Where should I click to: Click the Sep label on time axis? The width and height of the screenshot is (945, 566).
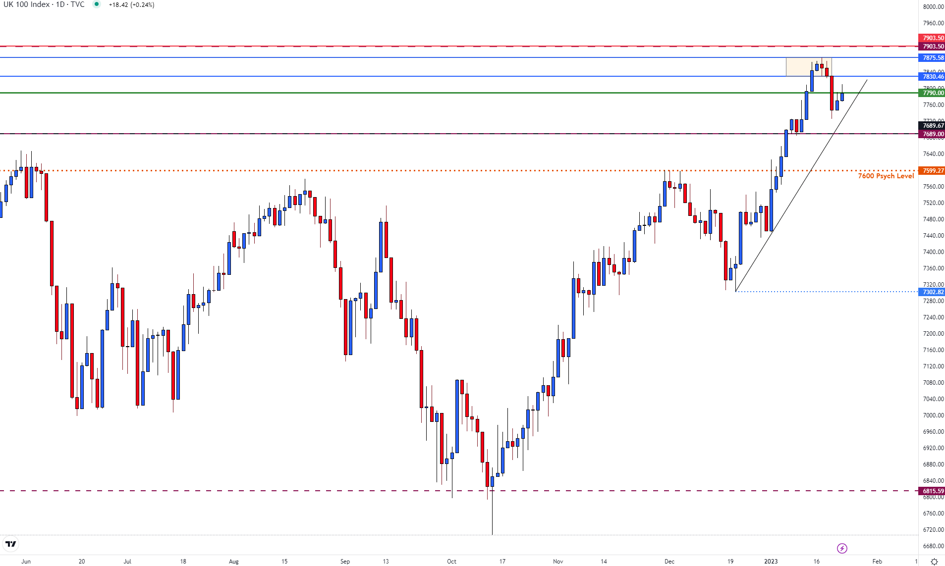345,562
